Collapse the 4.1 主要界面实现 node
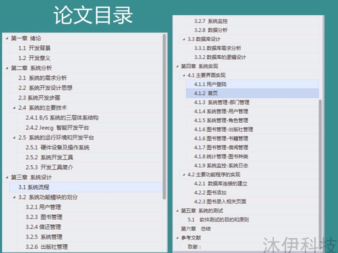 pyautogui.click(x=184, y=75)
